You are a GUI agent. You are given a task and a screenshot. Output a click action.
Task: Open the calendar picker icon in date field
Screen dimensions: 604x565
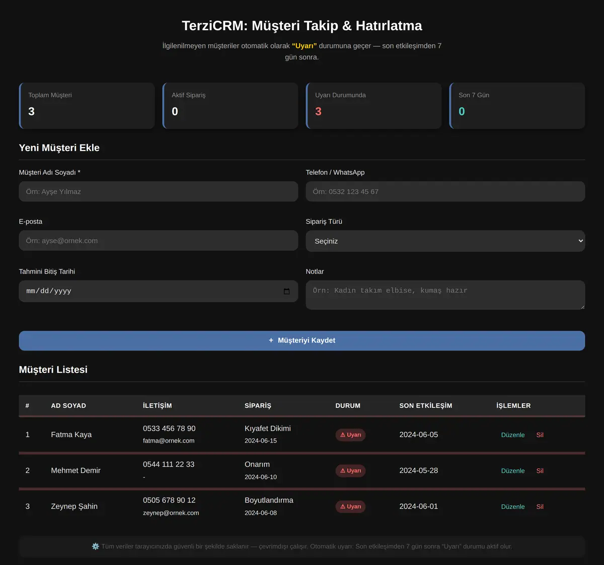coord(286,291)
